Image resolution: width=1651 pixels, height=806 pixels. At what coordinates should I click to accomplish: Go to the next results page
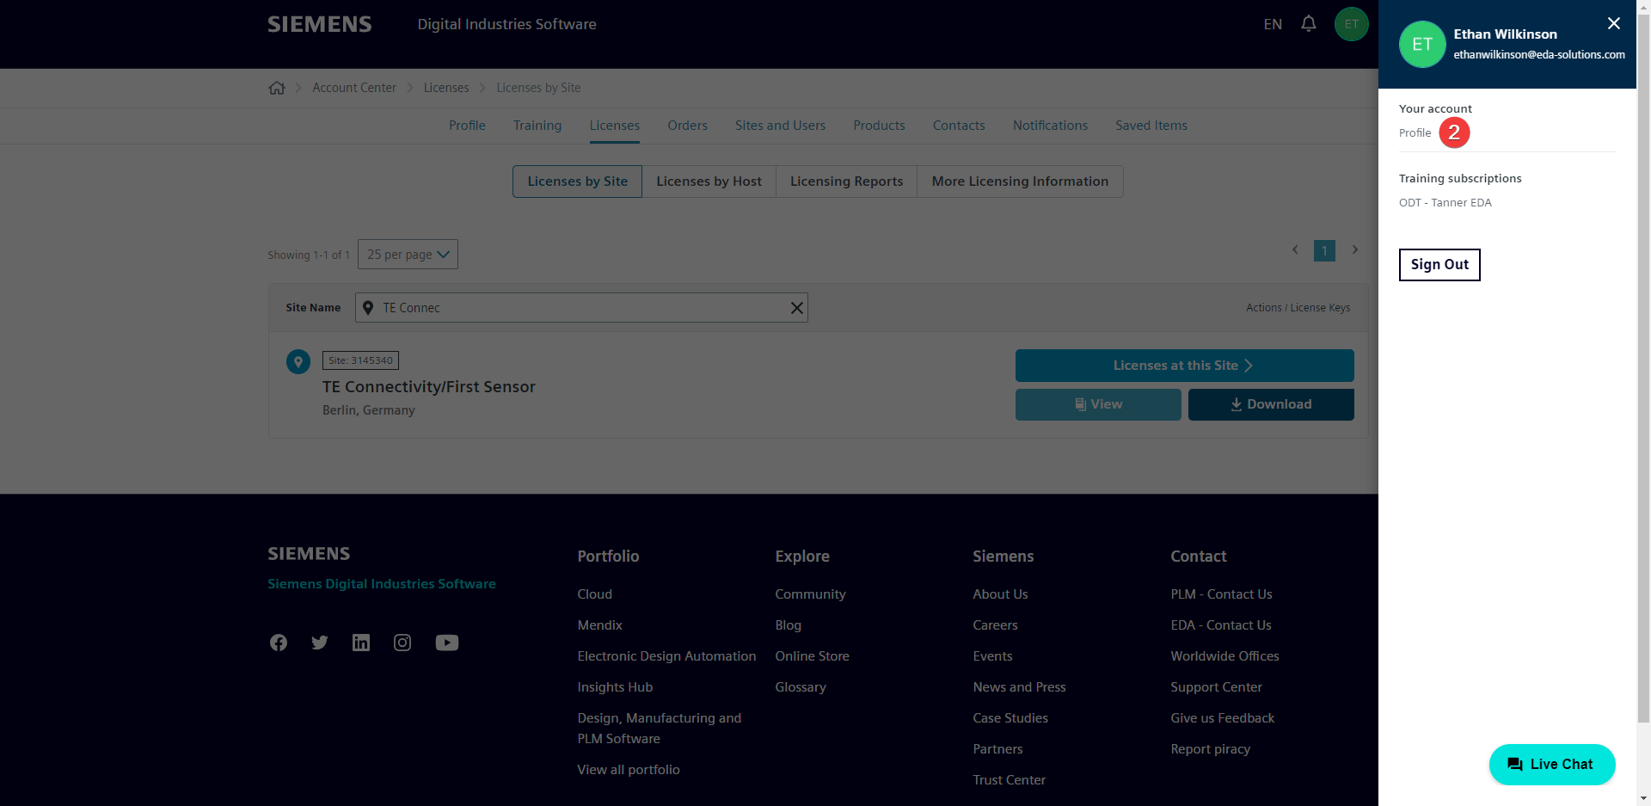1355,250
